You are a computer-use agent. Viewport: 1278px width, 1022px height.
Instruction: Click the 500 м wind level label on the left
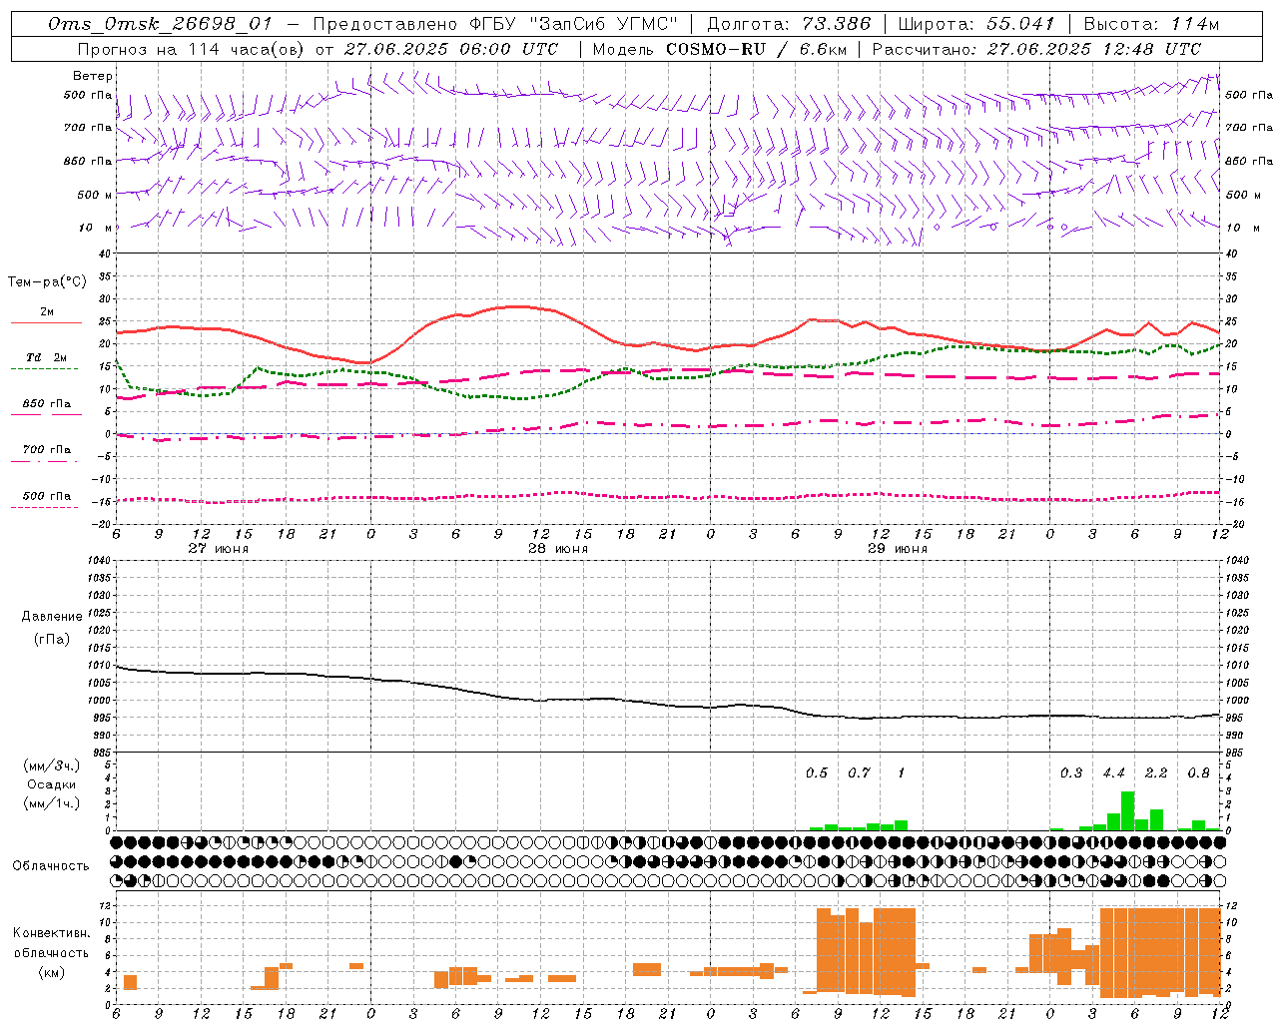(95, 195)
